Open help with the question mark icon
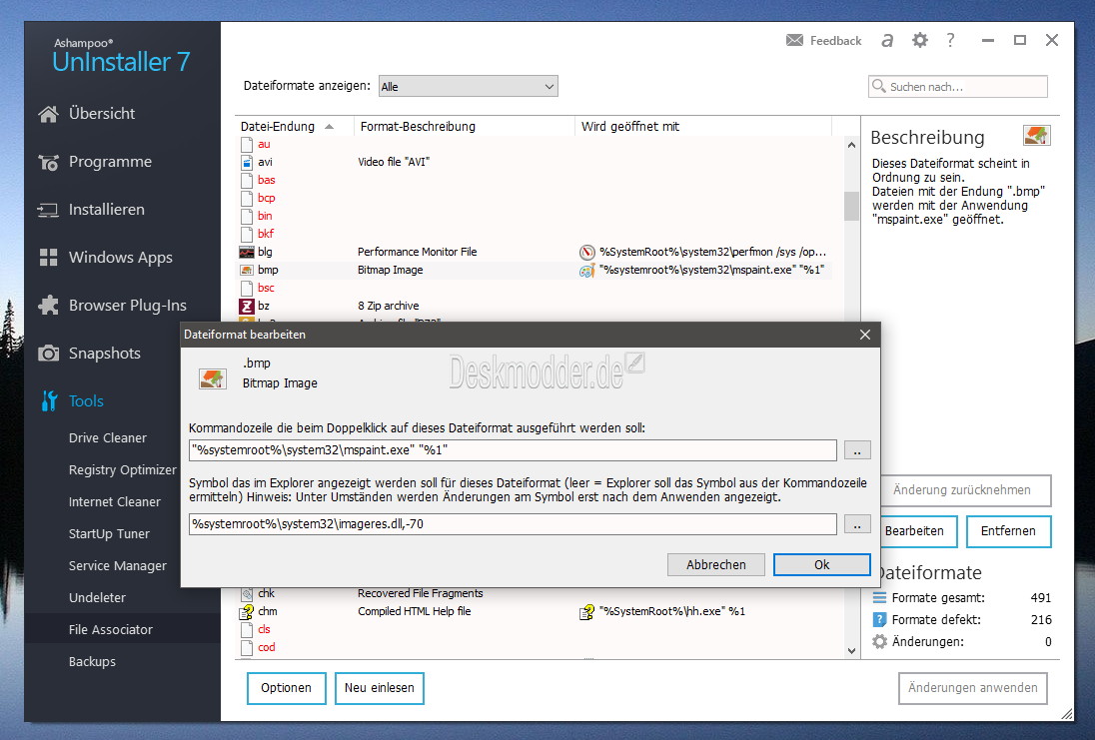Viewport: 1095px width, 740px height. pyautogui.click(x=950, y=41)
